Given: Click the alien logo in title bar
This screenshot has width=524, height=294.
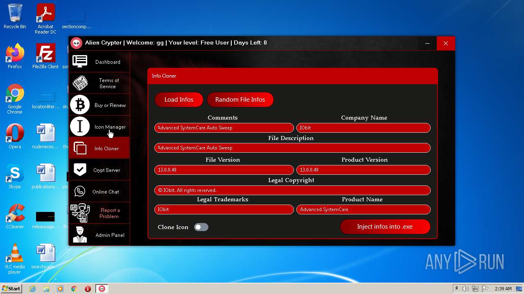Looking at the screenshot, I should click(77, 43).
